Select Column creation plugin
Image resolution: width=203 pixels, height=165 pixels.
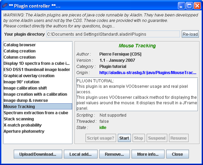pos(38,57)
